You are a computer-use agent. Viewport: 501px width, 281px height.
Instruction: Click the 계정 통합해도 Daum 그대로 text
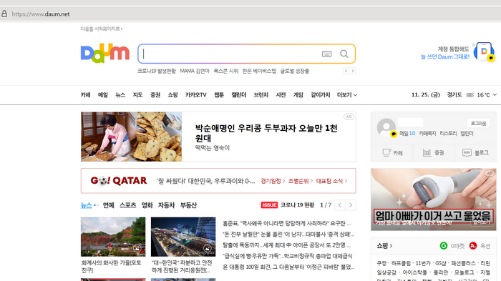click(x=444, y=53)
